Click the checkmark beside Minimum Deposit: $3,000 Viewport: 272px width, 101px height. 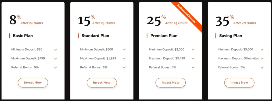coord(262,50)
